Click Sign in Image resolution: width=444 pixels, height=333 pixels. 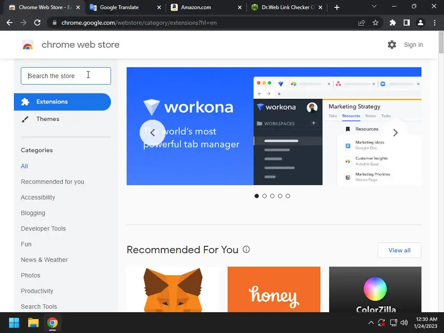(x=413, y=45)
